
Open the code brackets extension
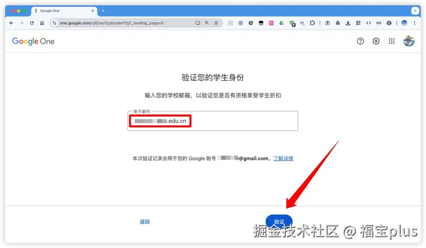click(x=369, y=23)
